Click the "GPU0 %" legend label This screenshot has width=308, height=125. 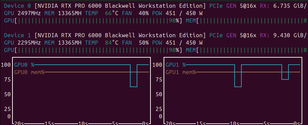[x=24, y=65]
